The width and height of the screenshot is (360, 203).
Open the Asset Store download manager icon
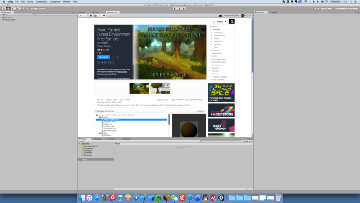pos(95,16)
